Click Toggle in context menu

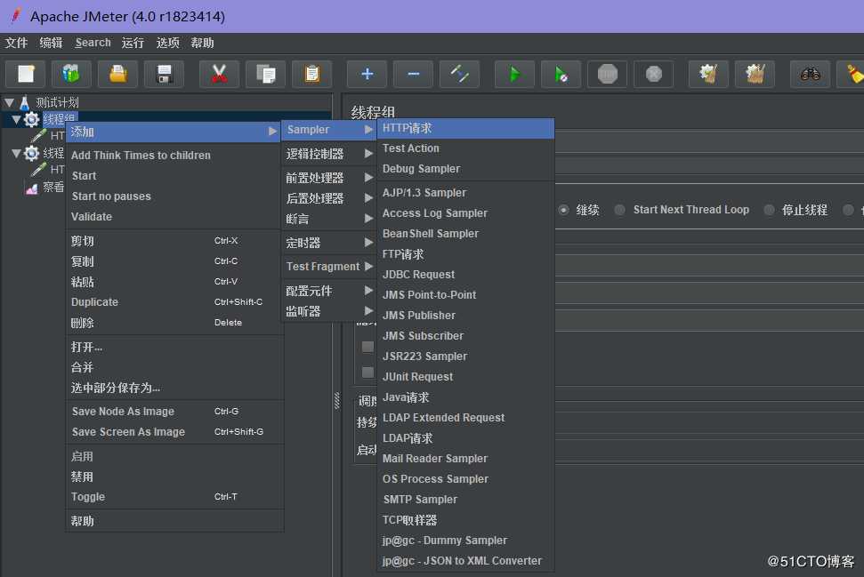(174, 497)
